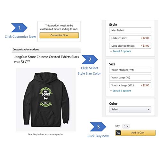Expand See all 5 options for style
Screen dimensions: 160x160
[x=122, y=51]
